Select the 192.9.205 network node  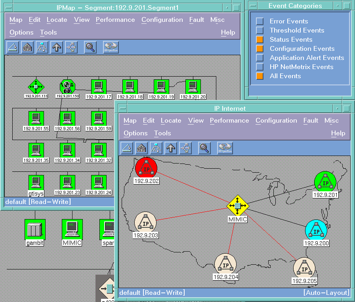[304, 268]
